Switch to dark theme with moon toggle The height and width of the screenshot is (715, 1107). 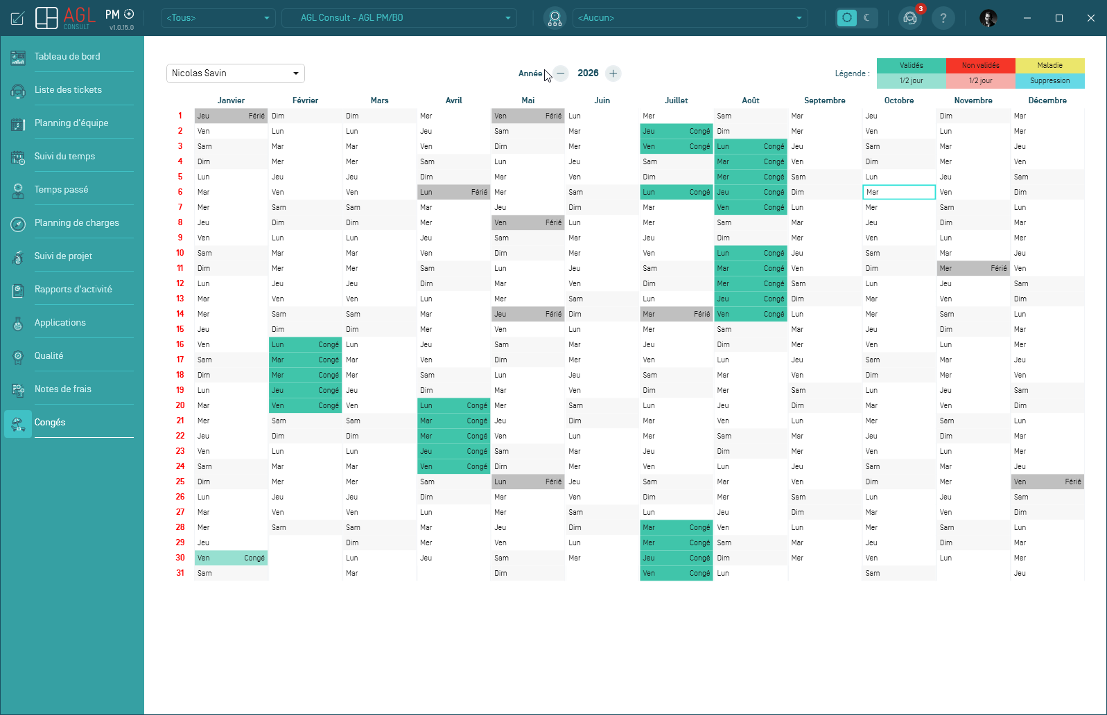pyautogui.click(x=867, y=18)
